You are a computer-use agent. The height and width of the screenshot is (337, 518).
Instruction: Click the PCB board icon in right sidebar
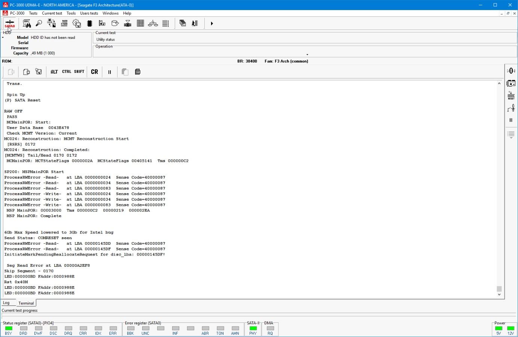coord(511,83)
